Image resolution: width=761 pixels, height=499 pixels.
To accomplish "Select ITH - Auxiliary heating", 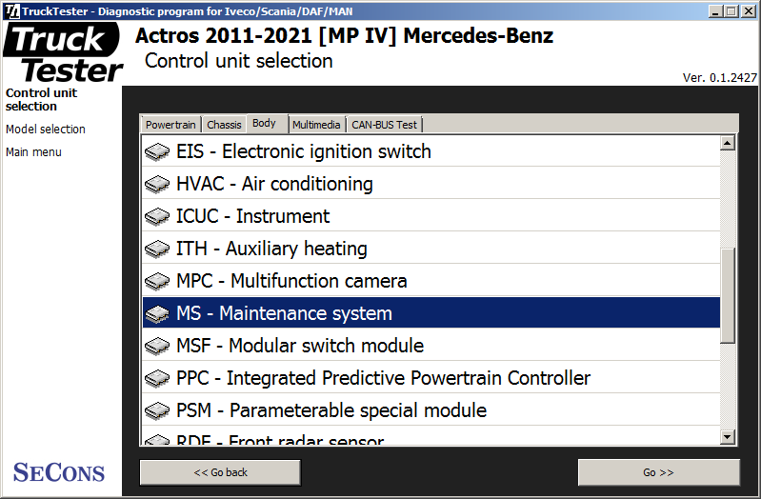I will (x=431, y=249).
